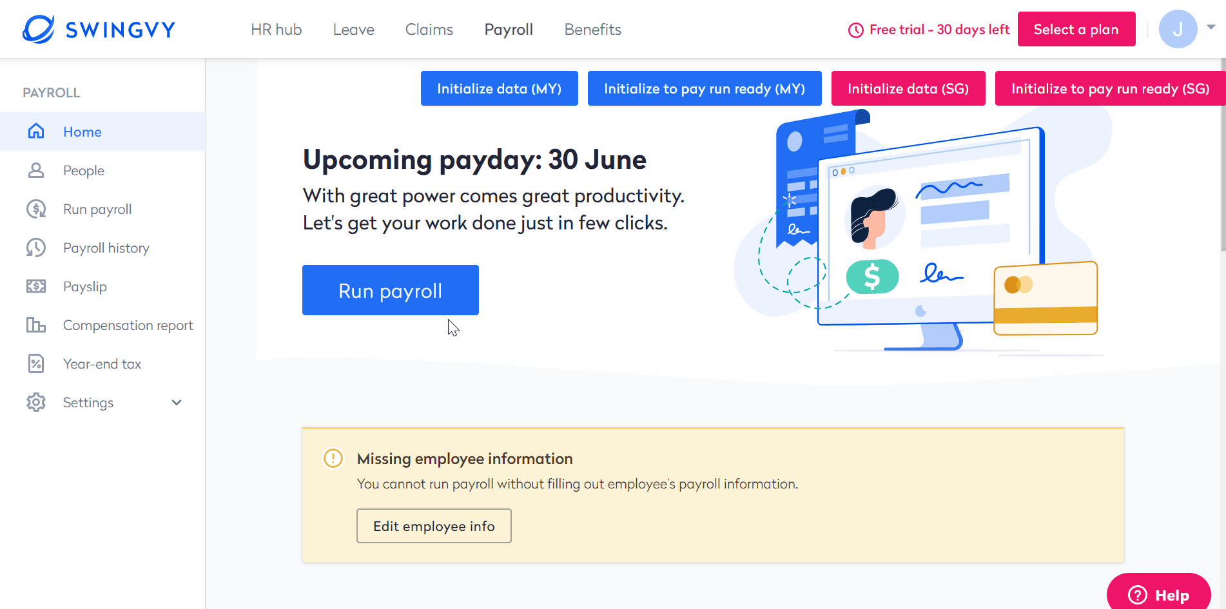Click the Settings gear icon
The image size is (1226, 609).
36,402
